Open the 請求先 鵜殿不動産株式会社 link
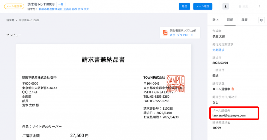Screen dimensions: 267x140 point(64,9)
